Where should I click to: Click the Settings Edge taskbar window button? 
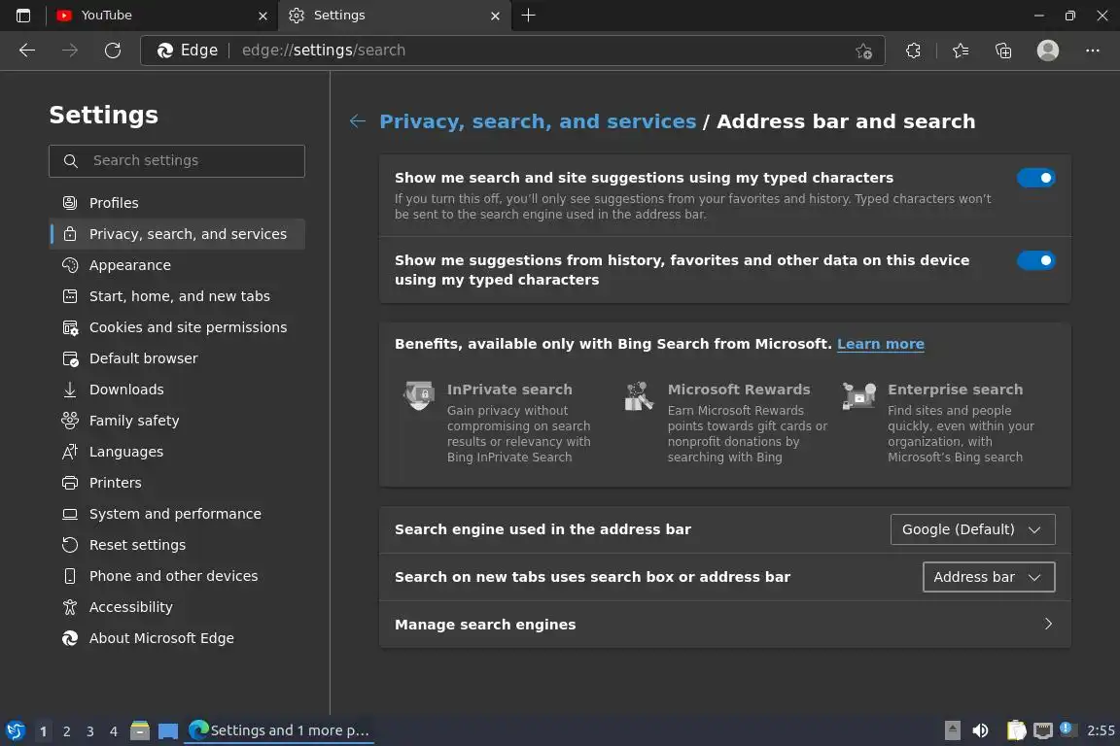pos(279,730)
